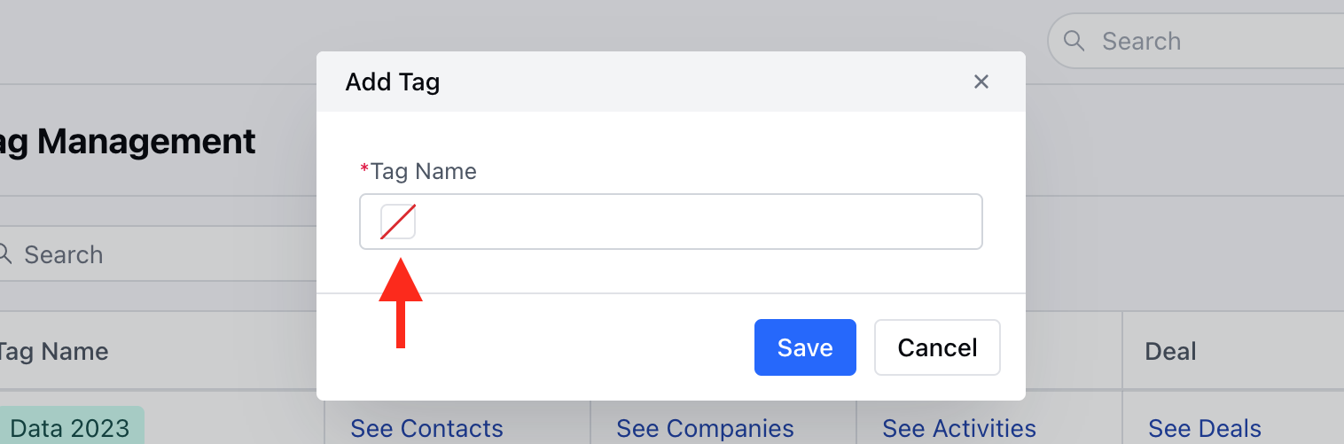Click the red required asterisk
1344x444 pixels.
coord(364,168)
